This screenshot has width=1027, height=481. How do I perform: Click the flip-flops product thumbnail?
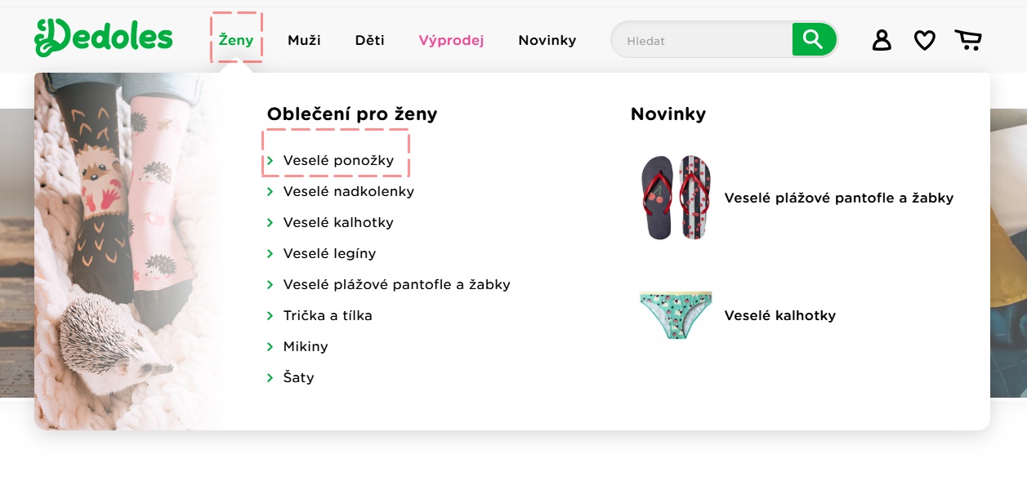click(x=676, y=198)
